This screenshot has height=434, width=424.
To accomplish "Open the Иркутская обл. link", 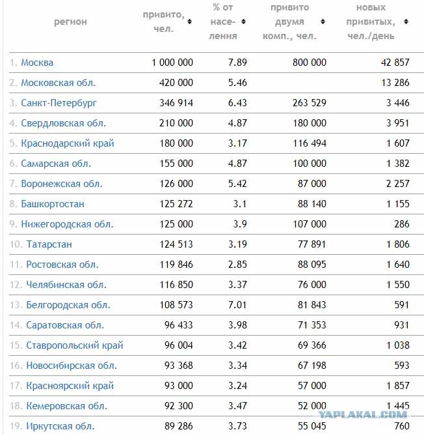I will (x=60, y=426).
